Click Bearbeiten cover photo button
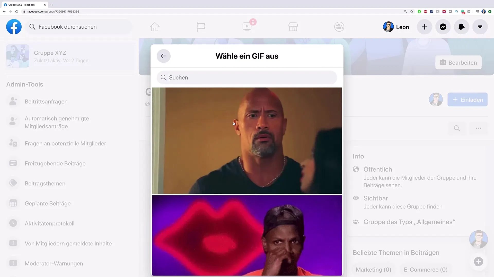The width and height of the screenshot is (494, 277). 458,63
